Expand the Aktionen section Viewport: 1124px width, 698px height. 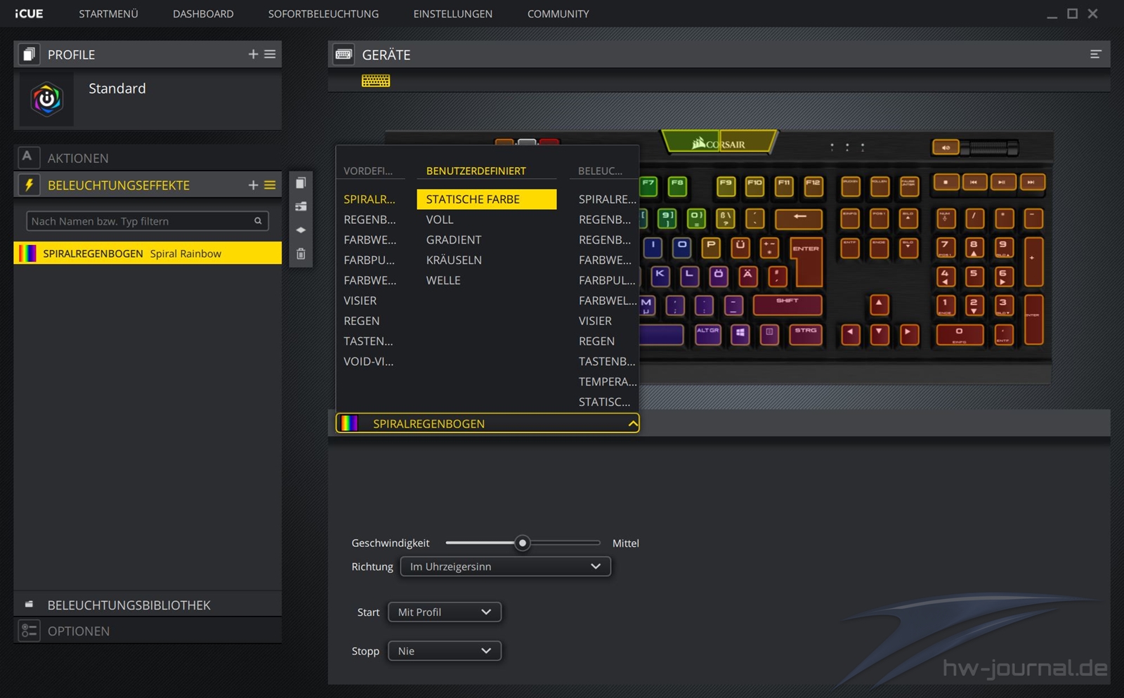point(148,157)
